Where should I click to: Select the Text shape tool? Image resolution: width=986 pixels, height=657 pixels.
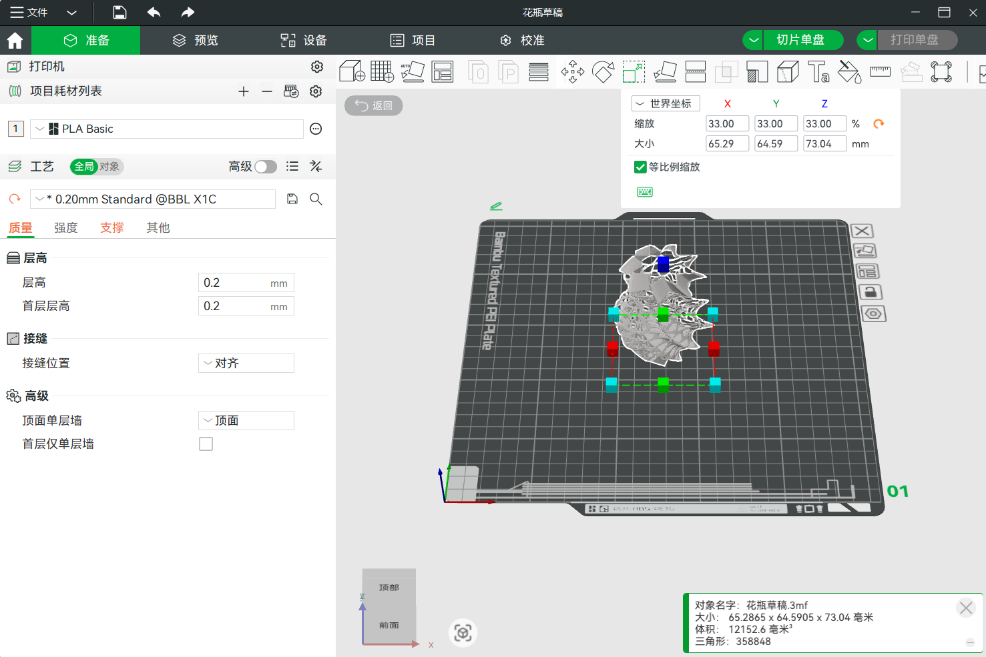pos(818,71)
